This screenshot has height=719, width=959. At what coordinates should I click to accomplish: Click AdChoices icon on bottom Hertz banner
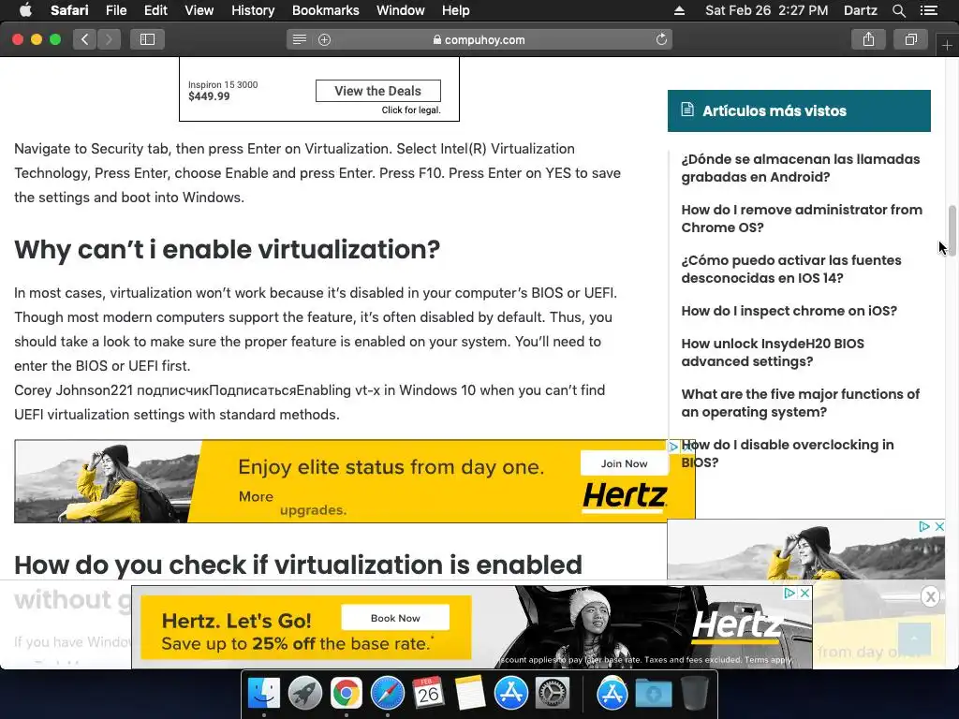(x=789, y=593)
